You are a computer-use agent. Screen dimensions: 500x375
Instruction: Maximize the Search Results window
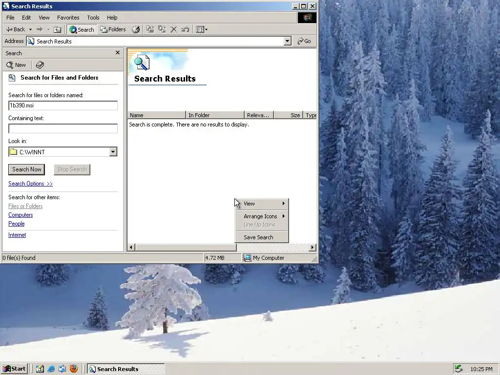304,6
